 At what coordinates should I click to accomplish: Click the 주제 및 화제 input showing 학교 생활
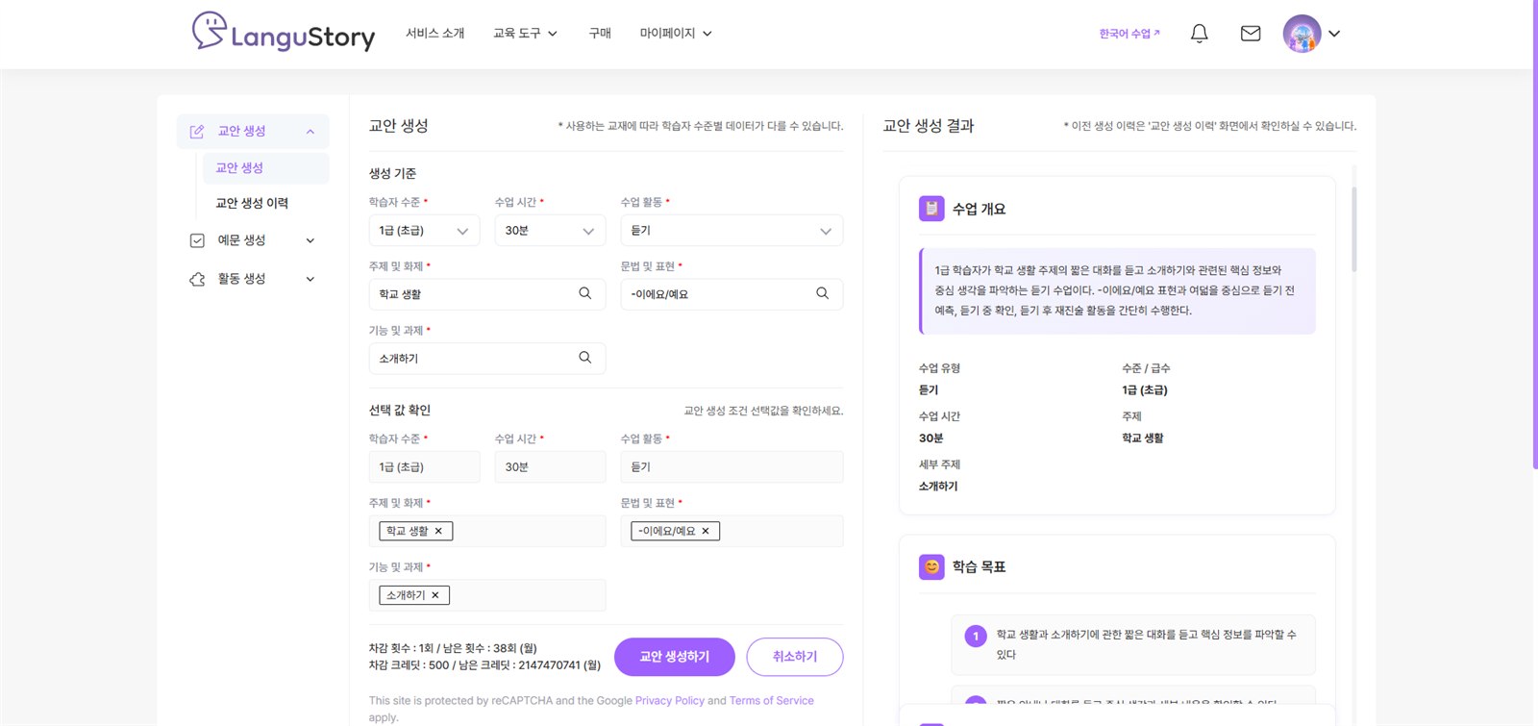pyautogui.click(x=487, y=294)
